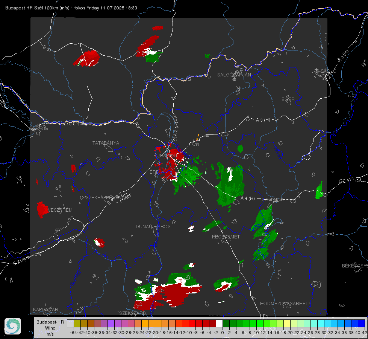Choose the deep blue swatch above 42 m/s
368x339 pixels.
click(362, 323)
